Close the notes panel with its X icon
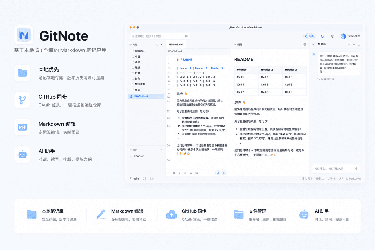 162,45
